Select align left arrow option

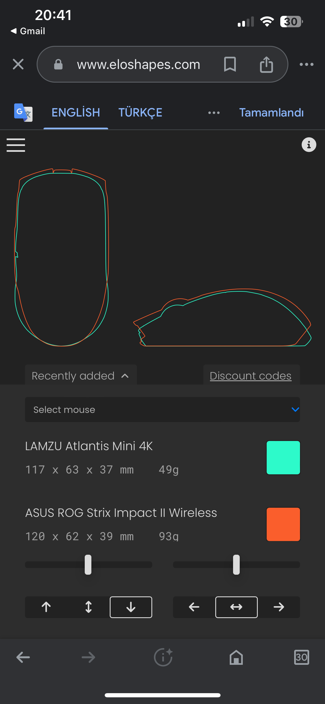click(194, 607)
